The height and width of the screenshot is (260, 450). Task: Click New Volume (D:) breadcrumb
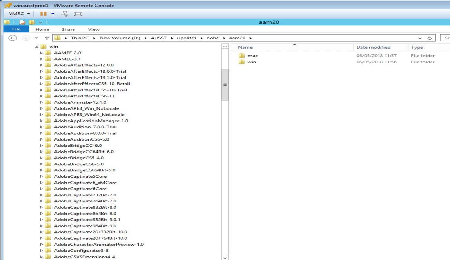tap(120, 38)
